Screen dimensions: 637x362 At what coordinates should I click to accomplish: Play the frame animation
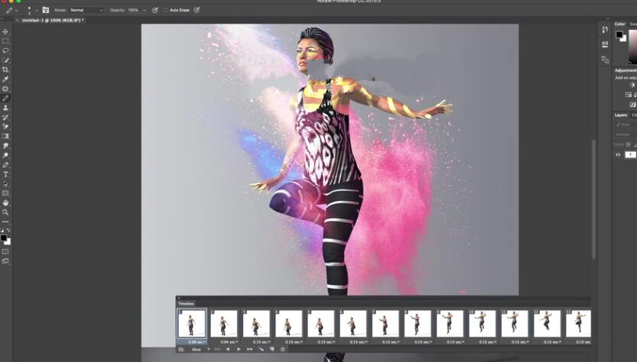239,349
